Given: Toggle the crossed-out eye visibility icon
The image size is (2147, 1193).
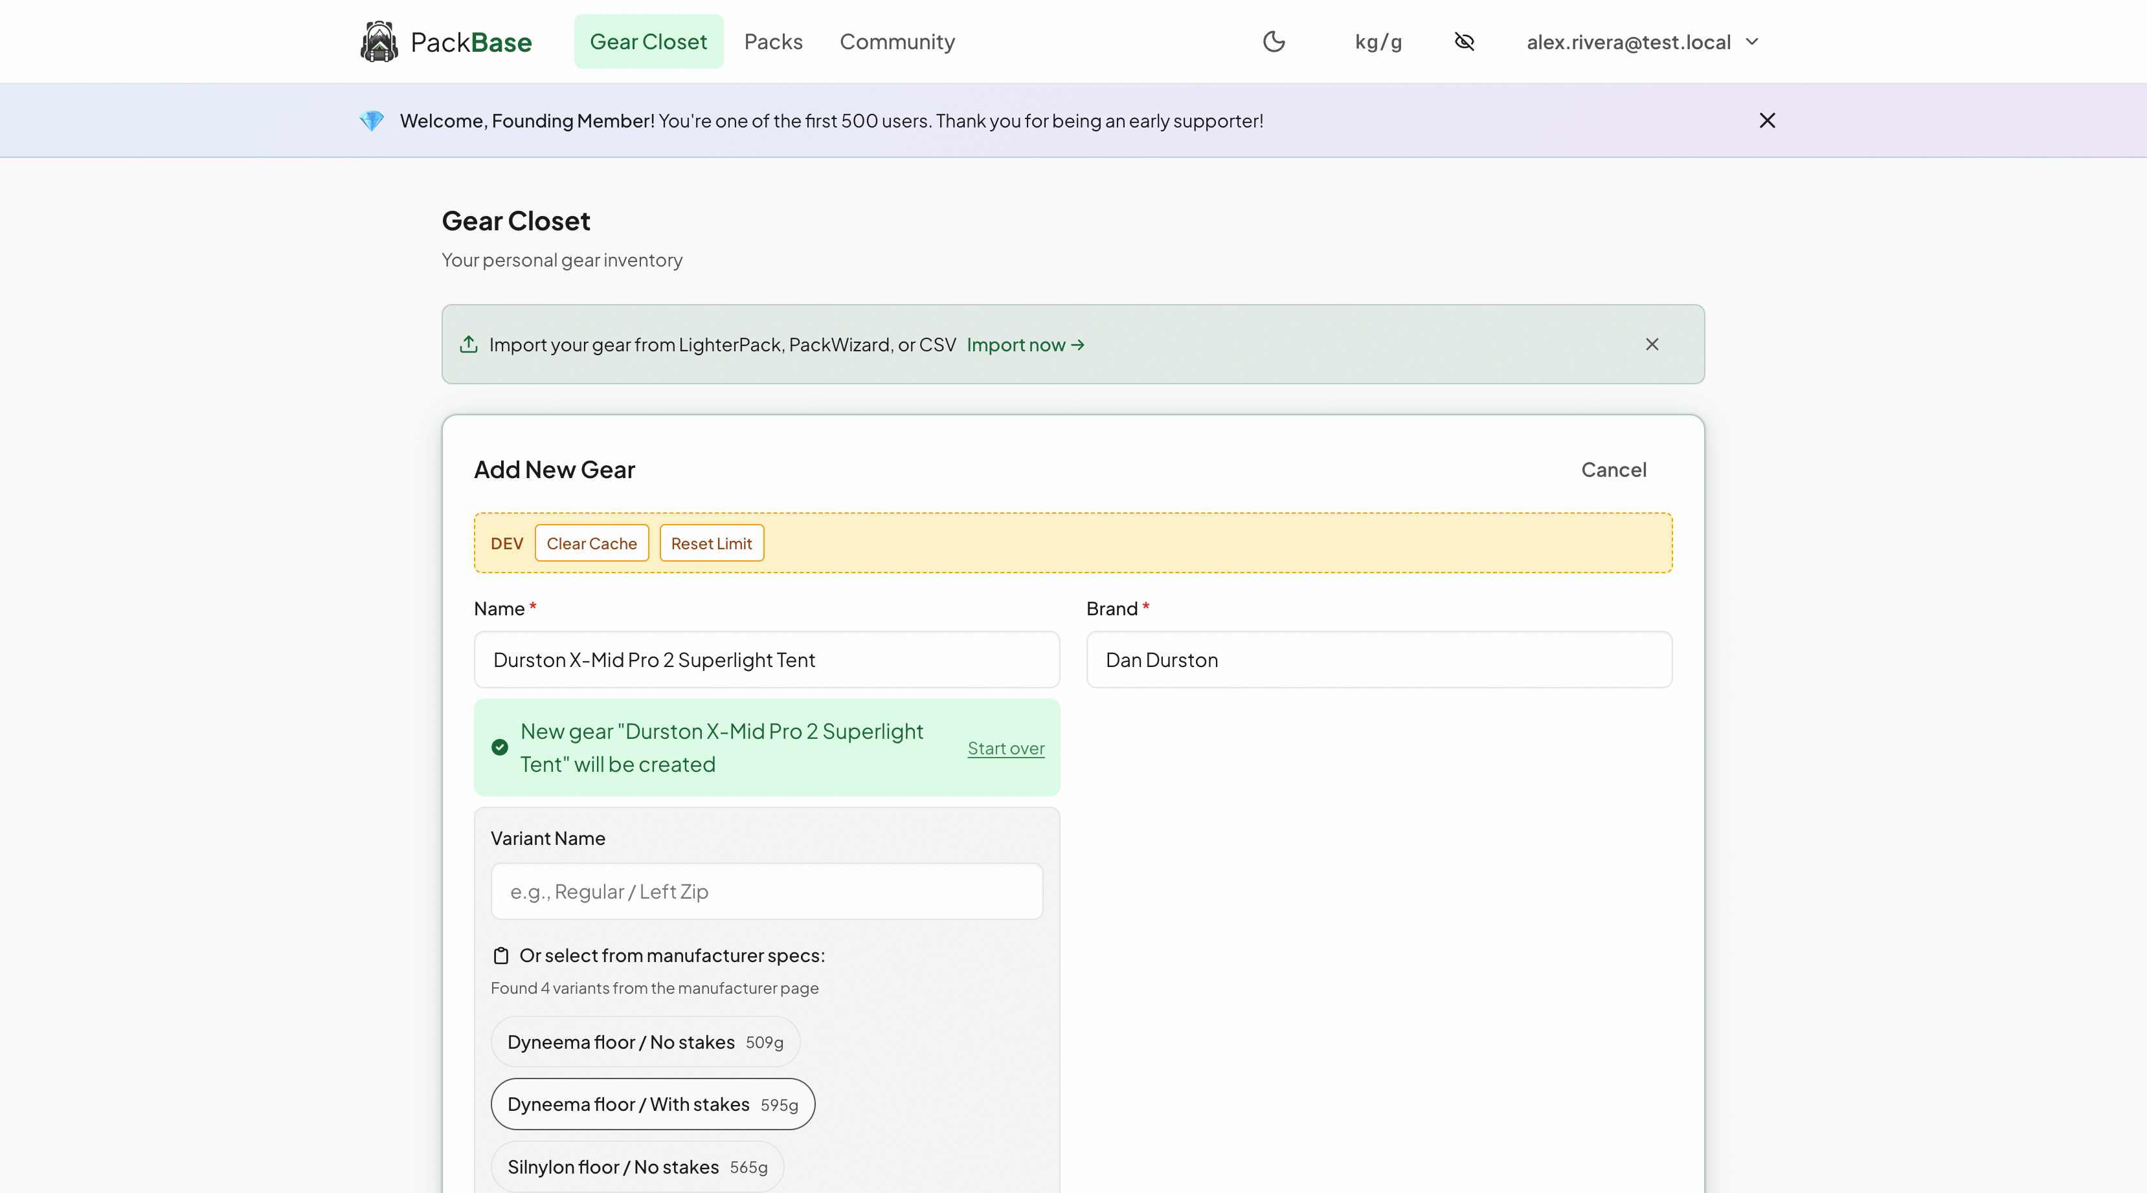Looking at the screenshot, I should pyautogui.click(x=1465, y=41).
